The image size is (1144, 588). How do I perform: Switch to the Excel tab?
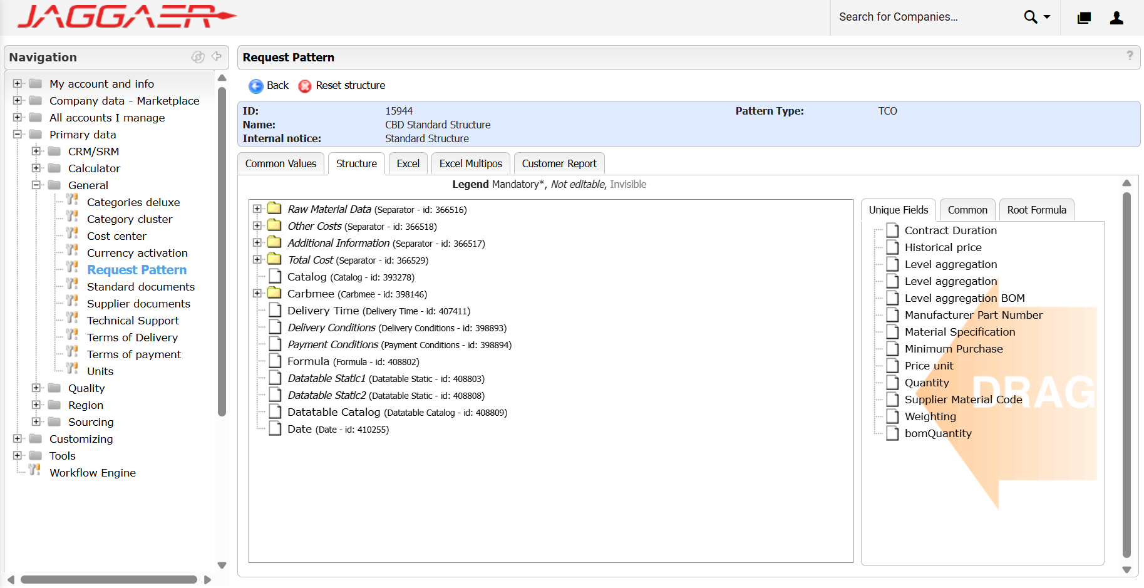click(408, 163)
